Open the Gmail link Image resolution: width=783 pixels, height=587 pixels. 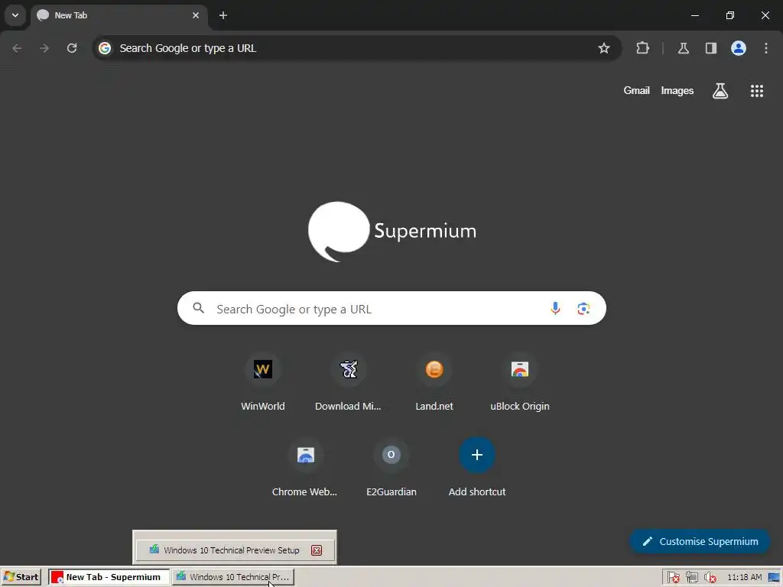tap(636, 90)
